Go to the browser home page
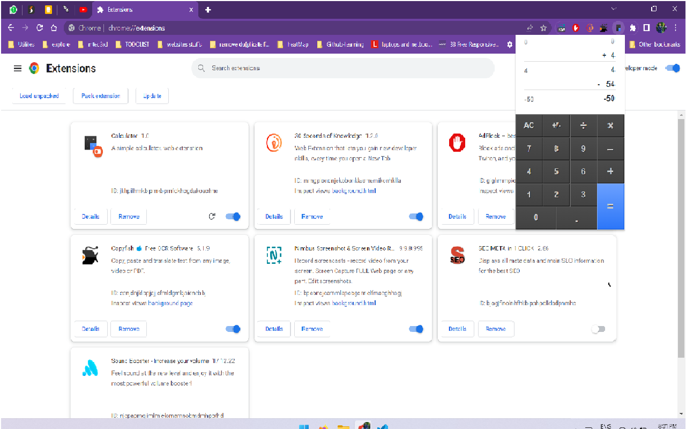 click(x=54, y=28)
